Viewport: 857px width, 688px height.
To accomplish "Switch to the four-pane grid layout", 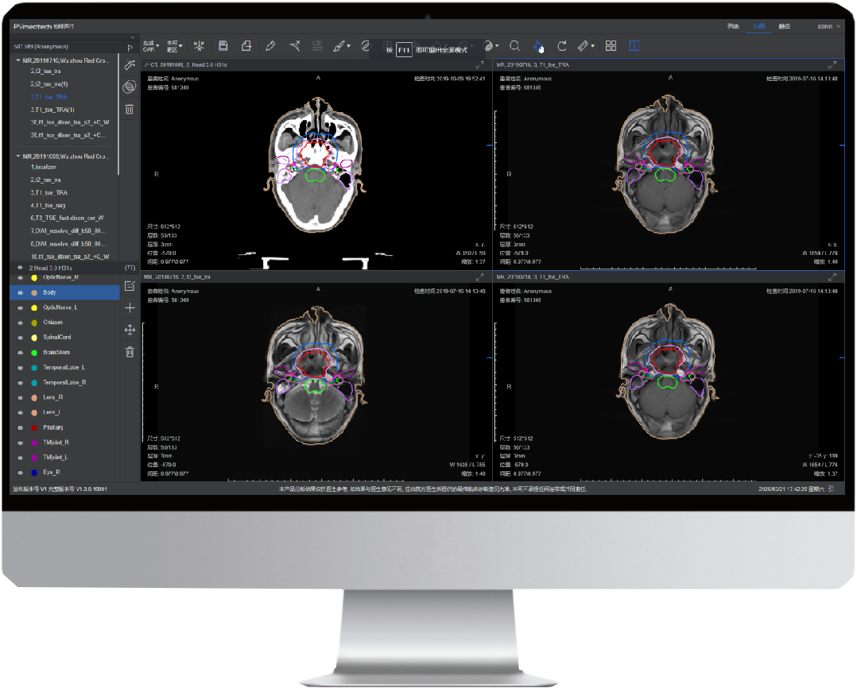I will click(x=611, y=46).
